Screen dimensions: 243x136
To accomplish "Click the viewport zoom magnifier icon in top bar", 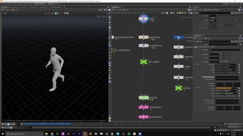I will click(x=105, y=10).
